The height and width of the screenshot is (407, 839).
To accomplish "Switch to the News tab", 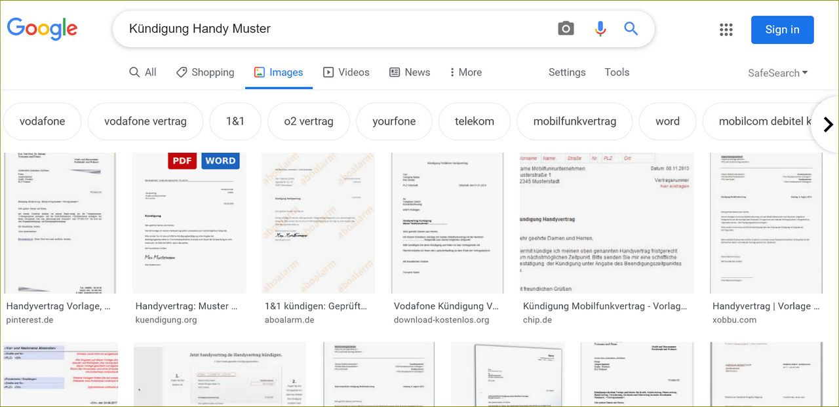I will (410, 72).
